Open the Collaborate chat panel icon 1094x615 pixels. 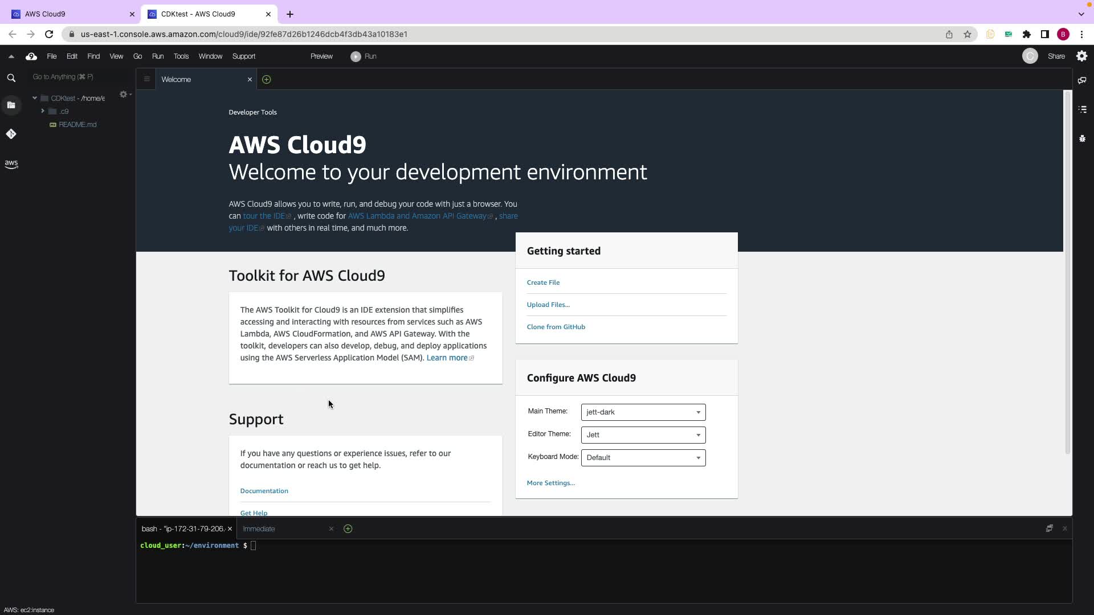[1082, 80]
